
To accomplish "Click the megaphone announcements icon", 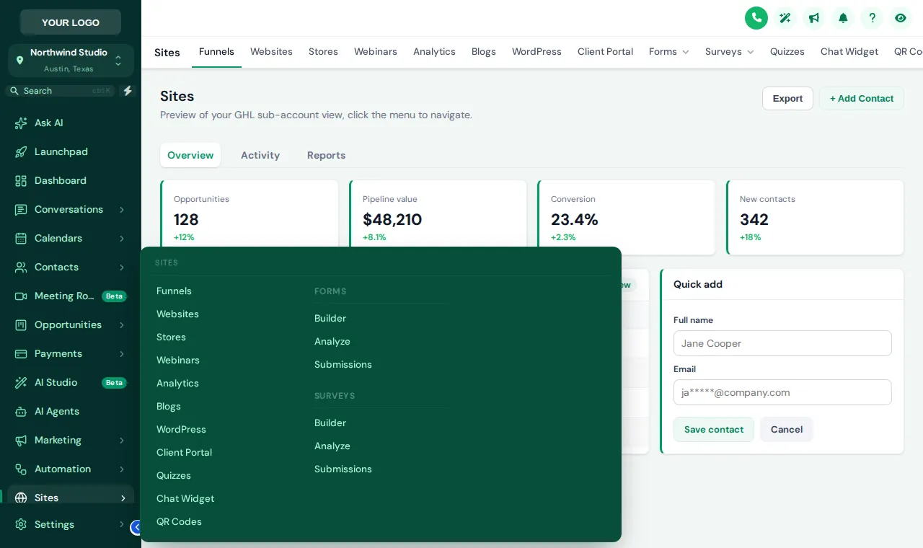I will (x=814, y=18).
